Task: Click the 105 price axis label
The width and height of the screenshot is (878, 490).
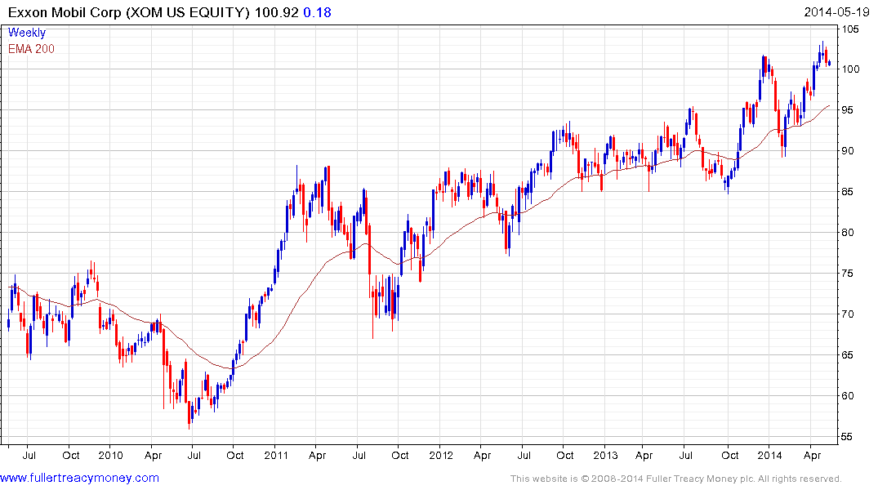Action: click(850, 29)
